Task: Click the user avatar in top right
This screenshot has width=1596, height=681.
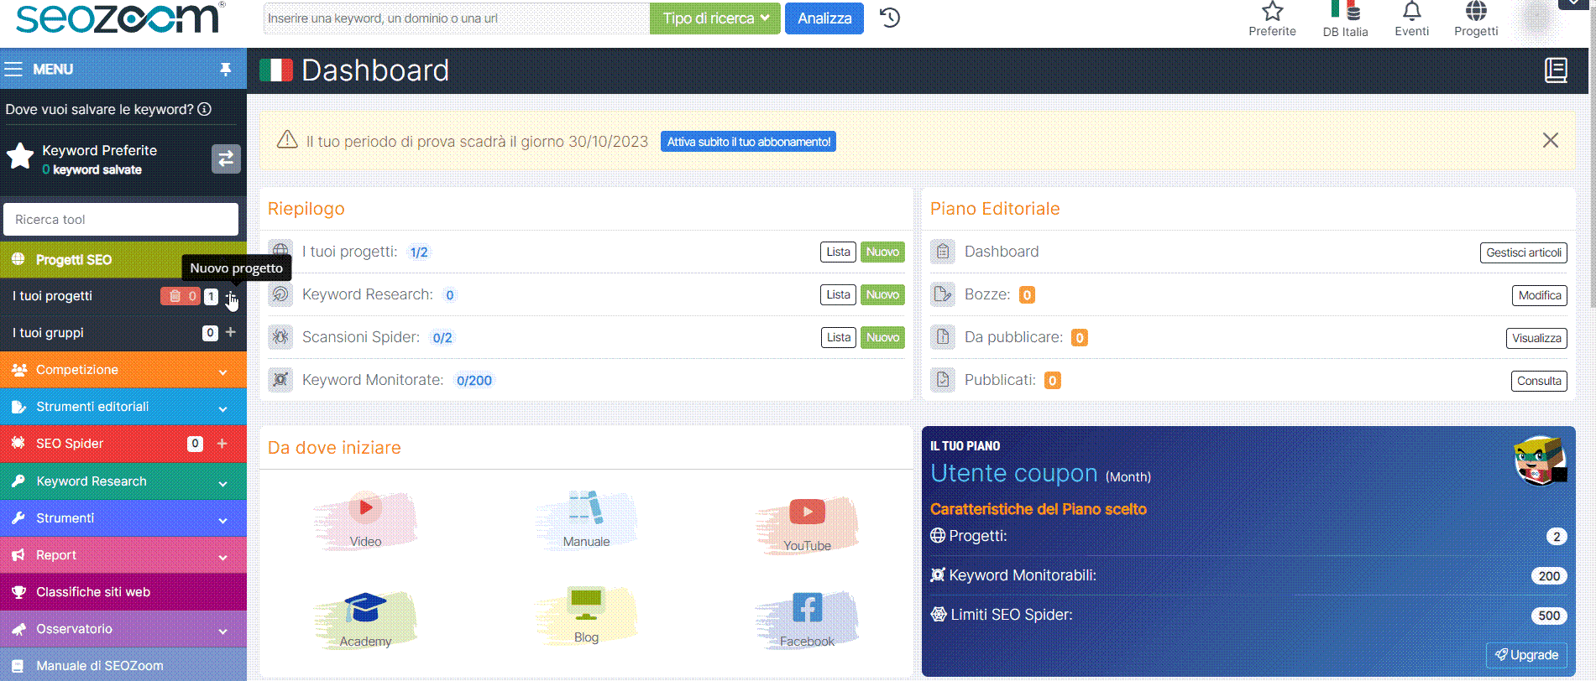Action: pyautogui.click(x=1536, y=17)
